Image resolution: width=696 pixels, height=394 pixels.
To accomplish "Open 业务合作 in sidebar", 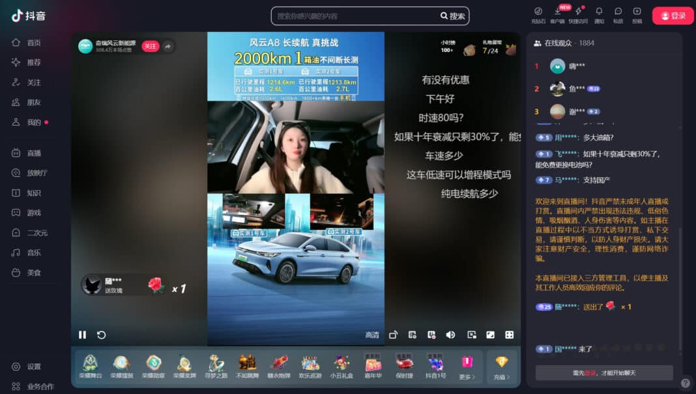I will click(33, 386).
